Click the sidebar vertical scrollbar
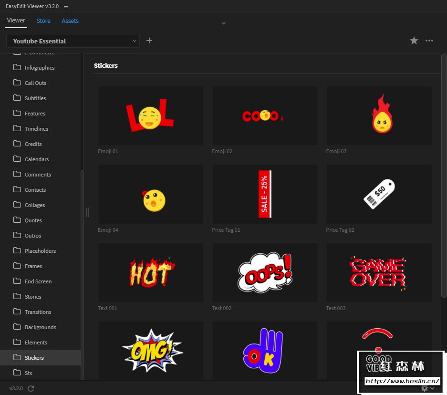Image resolution: width=447 pixels, height=395 pixels. [82, 275]
